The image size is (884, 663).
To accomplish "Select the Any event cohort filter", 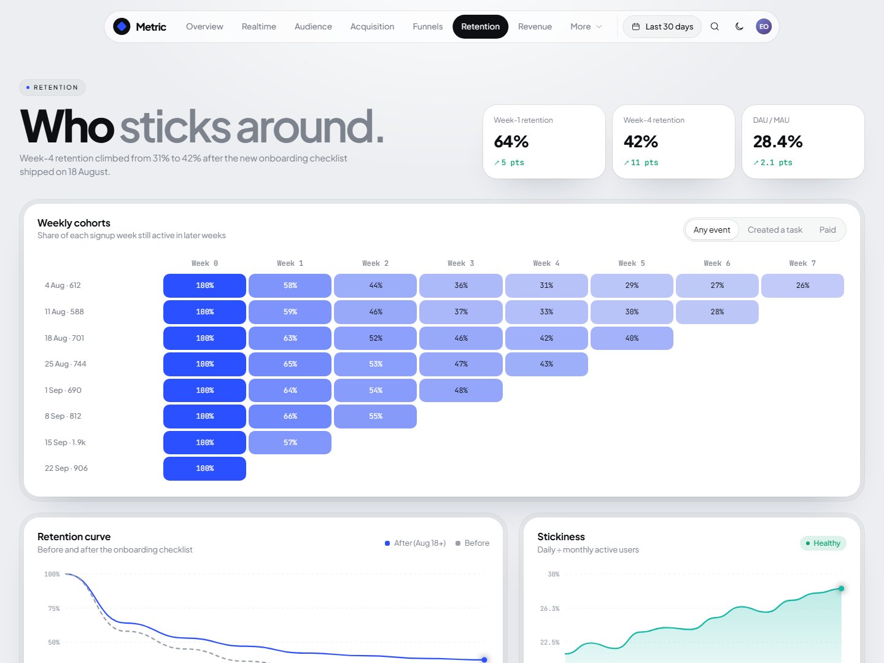I will pos(712,230).
